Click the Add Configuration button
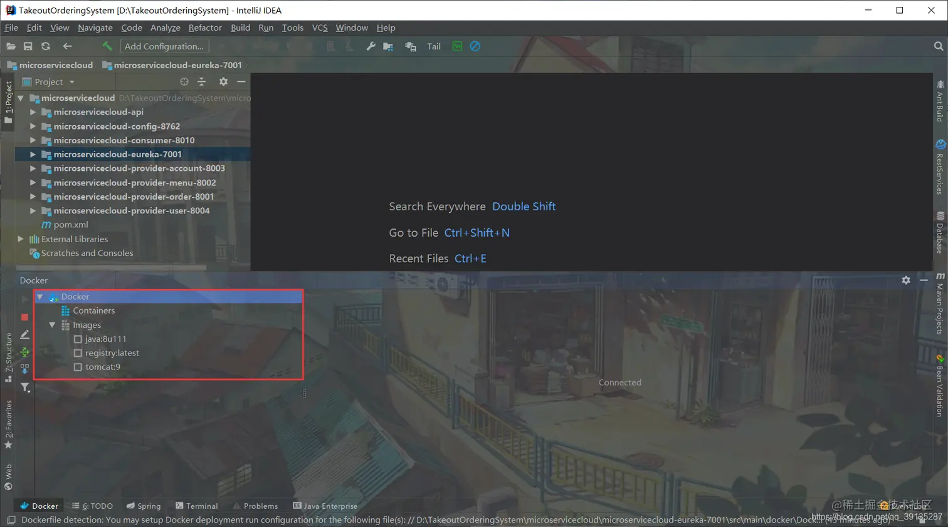The height and width of the screenshot is (527, 948). click(164, 46)
